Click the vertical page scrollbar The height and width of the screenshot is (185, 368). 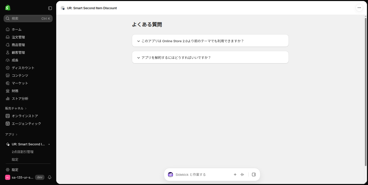coord(366,92)
